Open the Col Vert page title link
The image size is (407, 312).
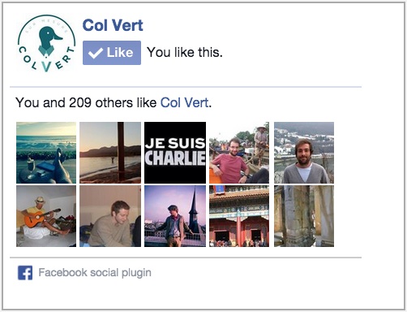click(113, 25)
